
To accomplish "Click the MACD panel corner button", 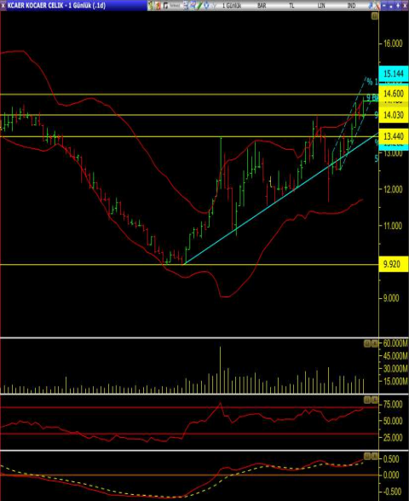I will (367, 456).
